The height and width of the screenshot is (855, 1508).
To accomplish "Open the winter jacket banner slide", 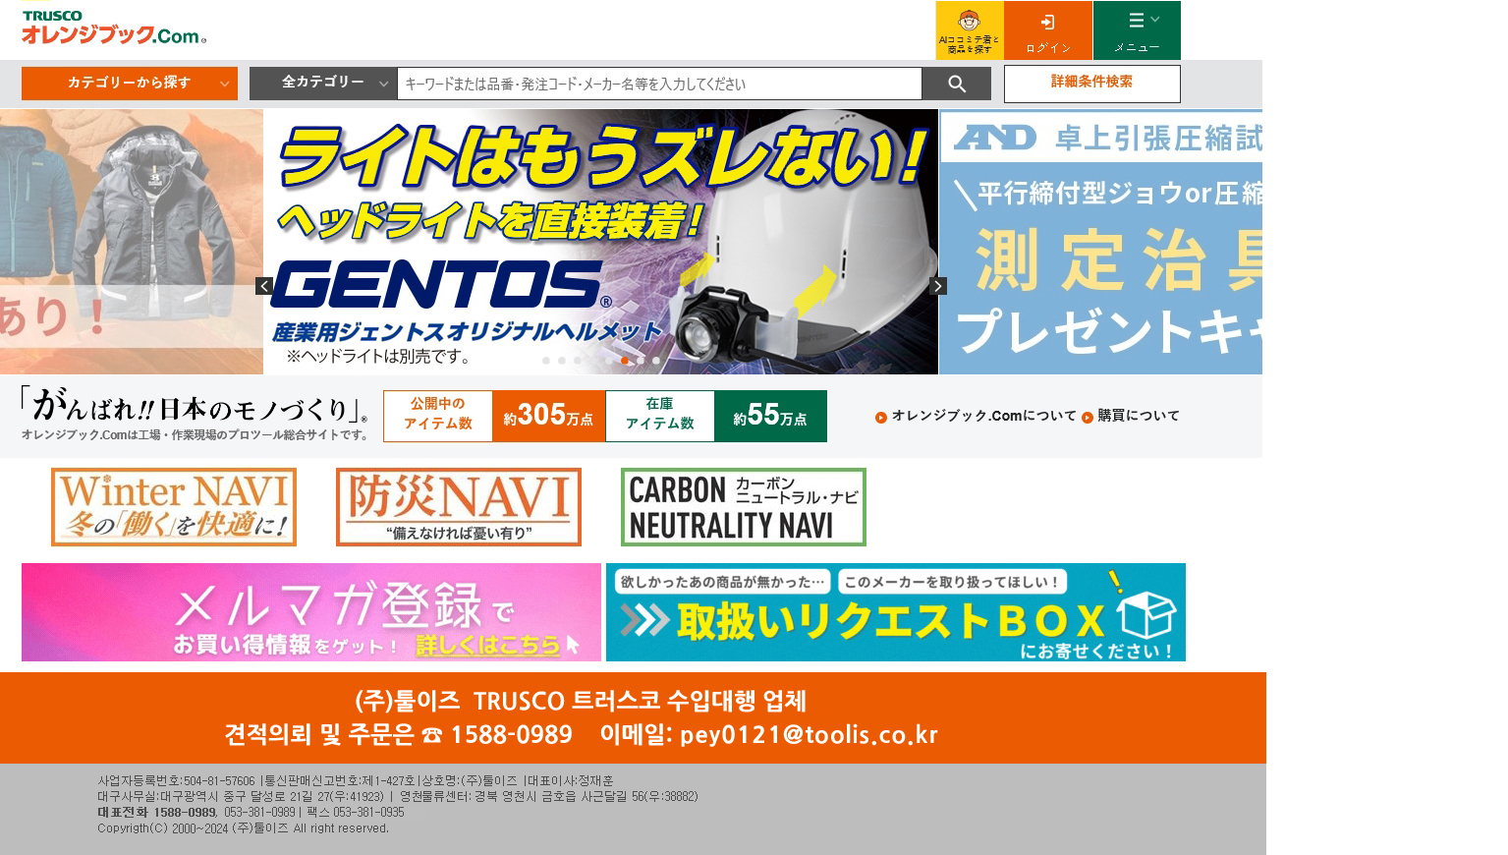I will click(132, 242).
